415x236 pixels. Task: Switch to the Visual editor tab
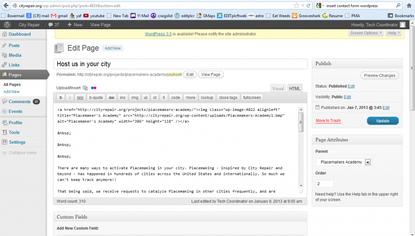click(x=278, y=89)
